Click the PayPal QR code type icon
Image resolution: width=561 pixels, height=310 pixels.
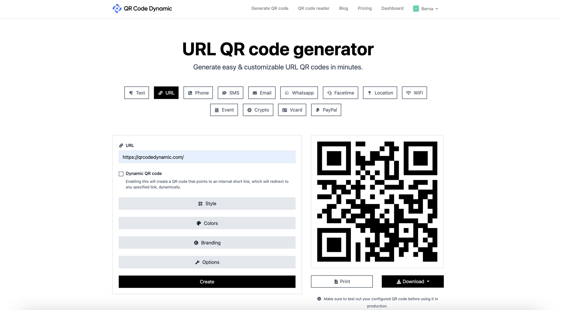point(317,110)
